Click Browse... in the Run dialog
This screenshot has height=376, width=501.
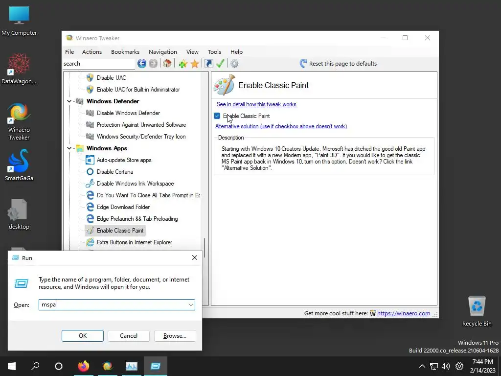point(175,336)
